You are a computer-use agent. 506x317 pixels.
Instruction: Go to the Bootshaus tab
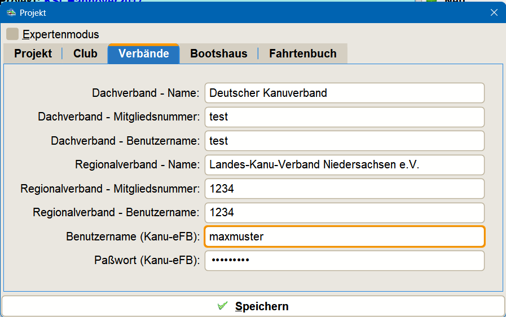(219, 53)
